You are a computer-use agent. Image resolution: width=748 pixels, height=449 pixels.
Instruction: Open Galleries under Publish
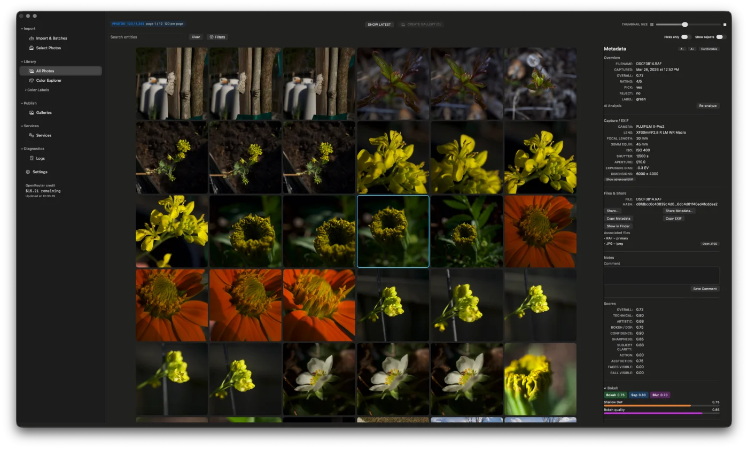click(44, 112)
